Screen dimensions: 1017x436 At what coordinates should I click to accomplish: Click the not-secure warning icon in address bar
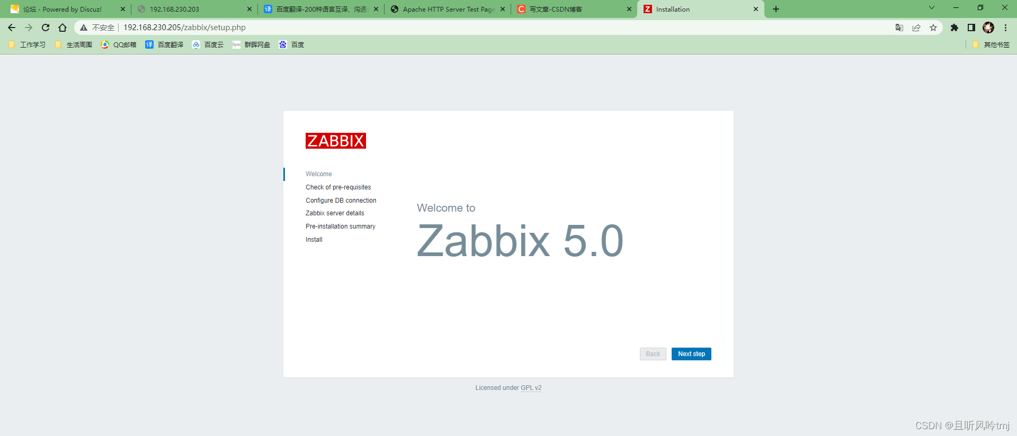coord(84,28)
